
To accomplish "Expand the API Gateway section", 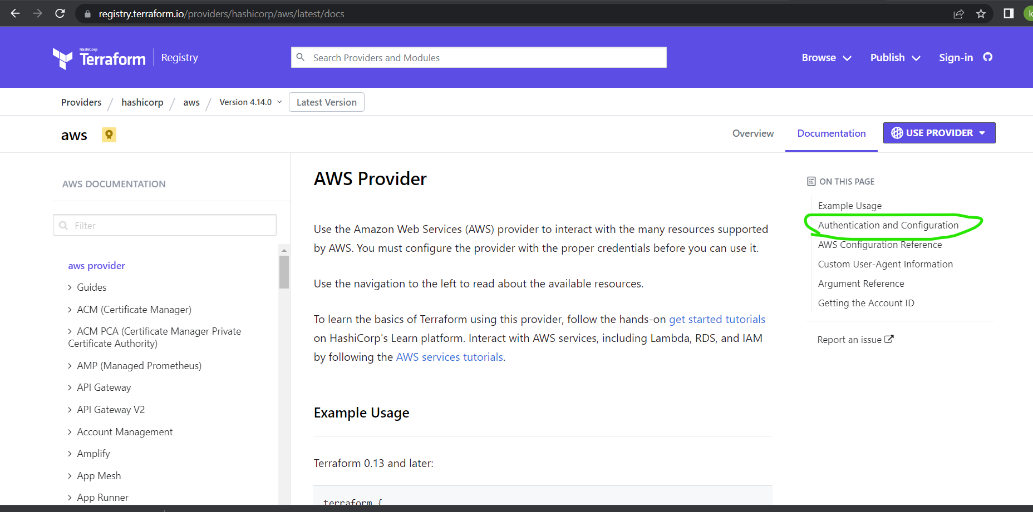I will (70, 387).
